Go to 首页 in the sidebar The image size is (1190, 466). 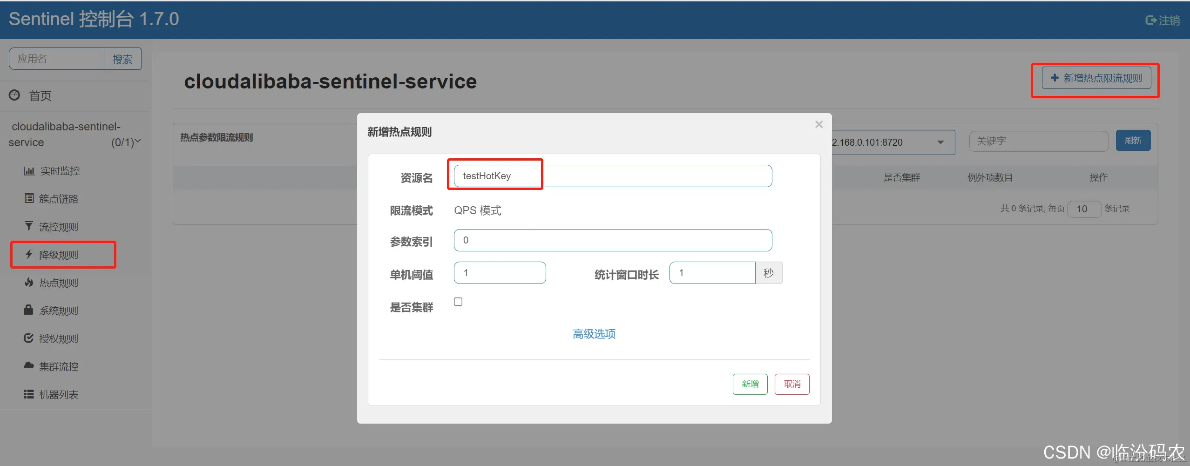coord(40,95)
